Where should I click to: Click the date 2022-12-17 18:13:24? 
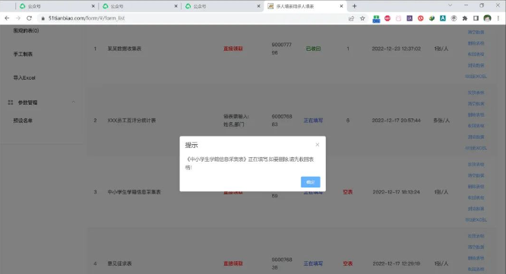tap(397, 192)
